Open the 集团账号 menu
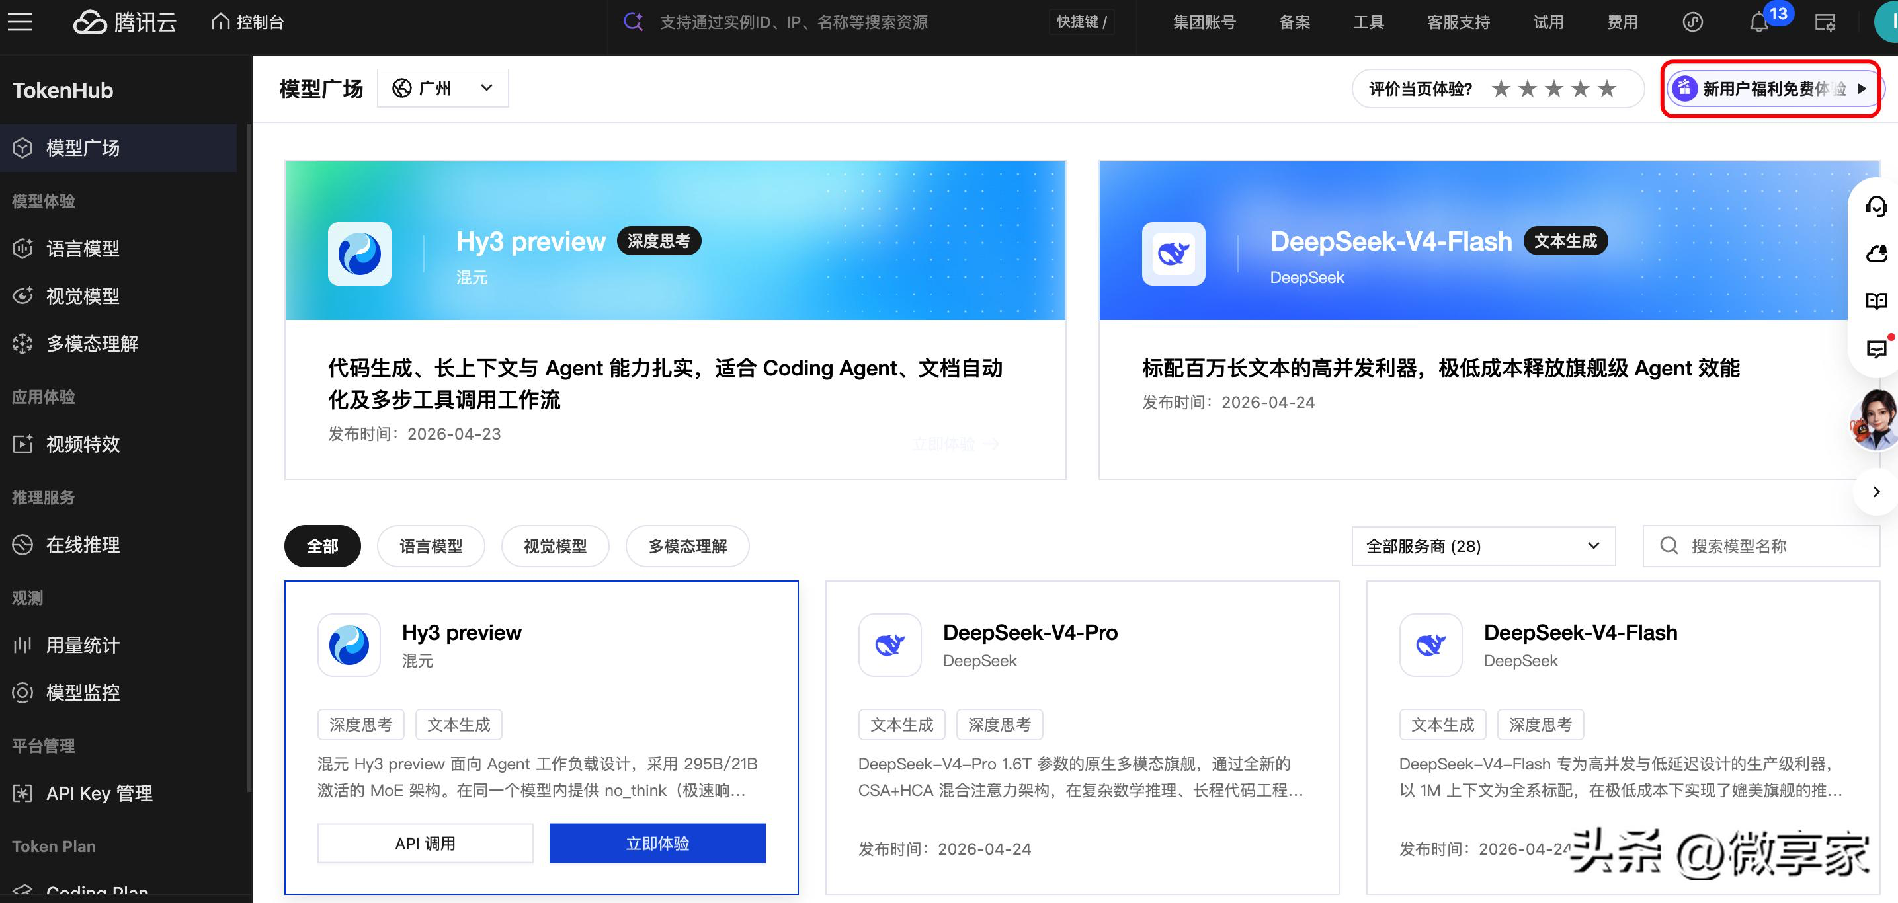Screen dimensions: 1898x903 [1204, 22]
